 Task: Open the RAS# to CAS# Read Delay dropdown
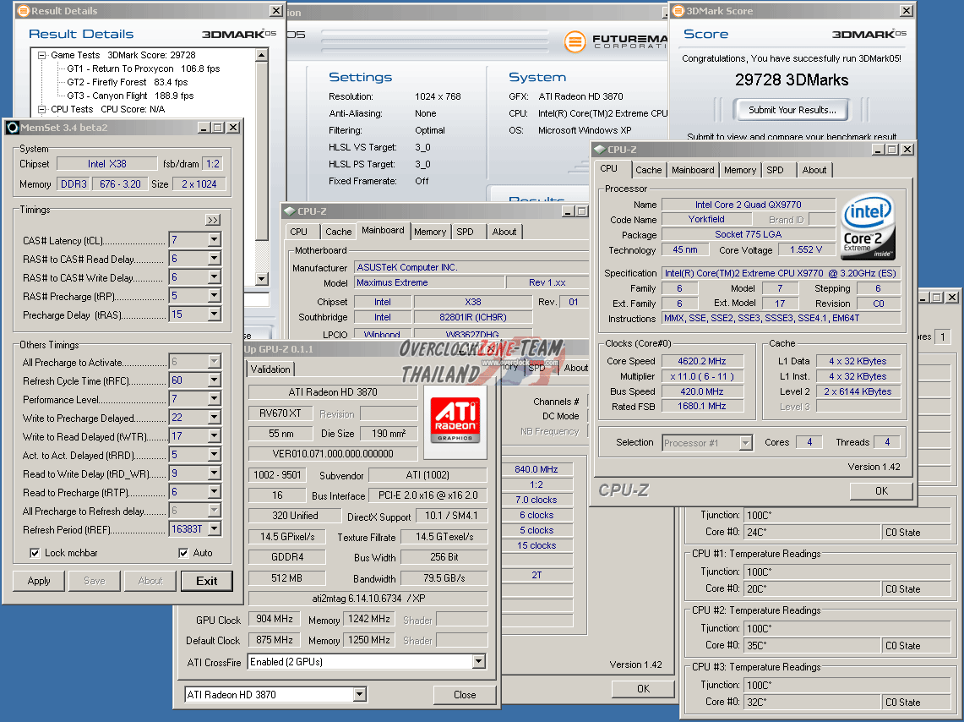coord(214,259)
